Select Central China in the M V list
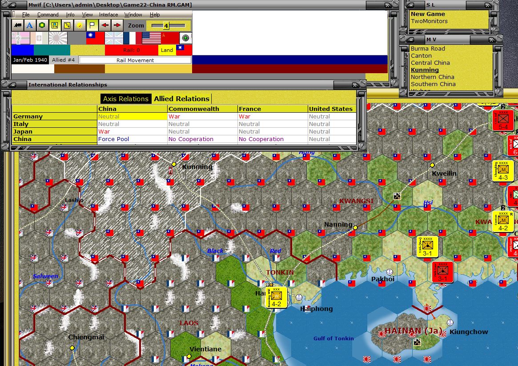The image size is (518, 366). (x=430, y=63)
